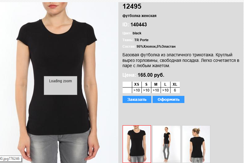Click XS stock quantity cell

[137, 90]
